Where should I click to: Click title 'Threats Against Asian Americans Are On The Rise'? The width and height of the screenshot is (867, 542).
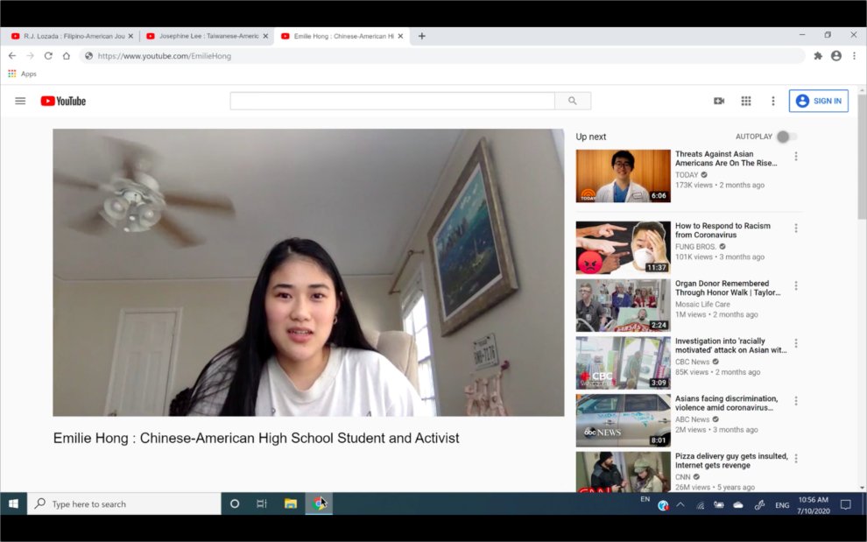coord(726,158)
